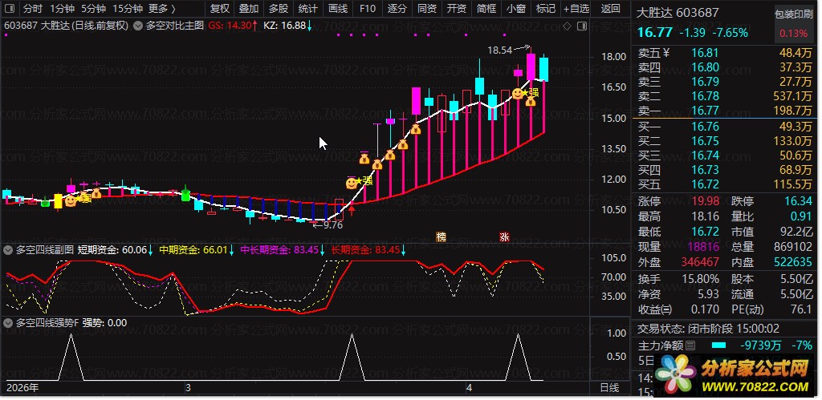This screenshot has width=822, height=400.
Task: Click the money bag icon below the top smiley
Action: tap(531, 102)
